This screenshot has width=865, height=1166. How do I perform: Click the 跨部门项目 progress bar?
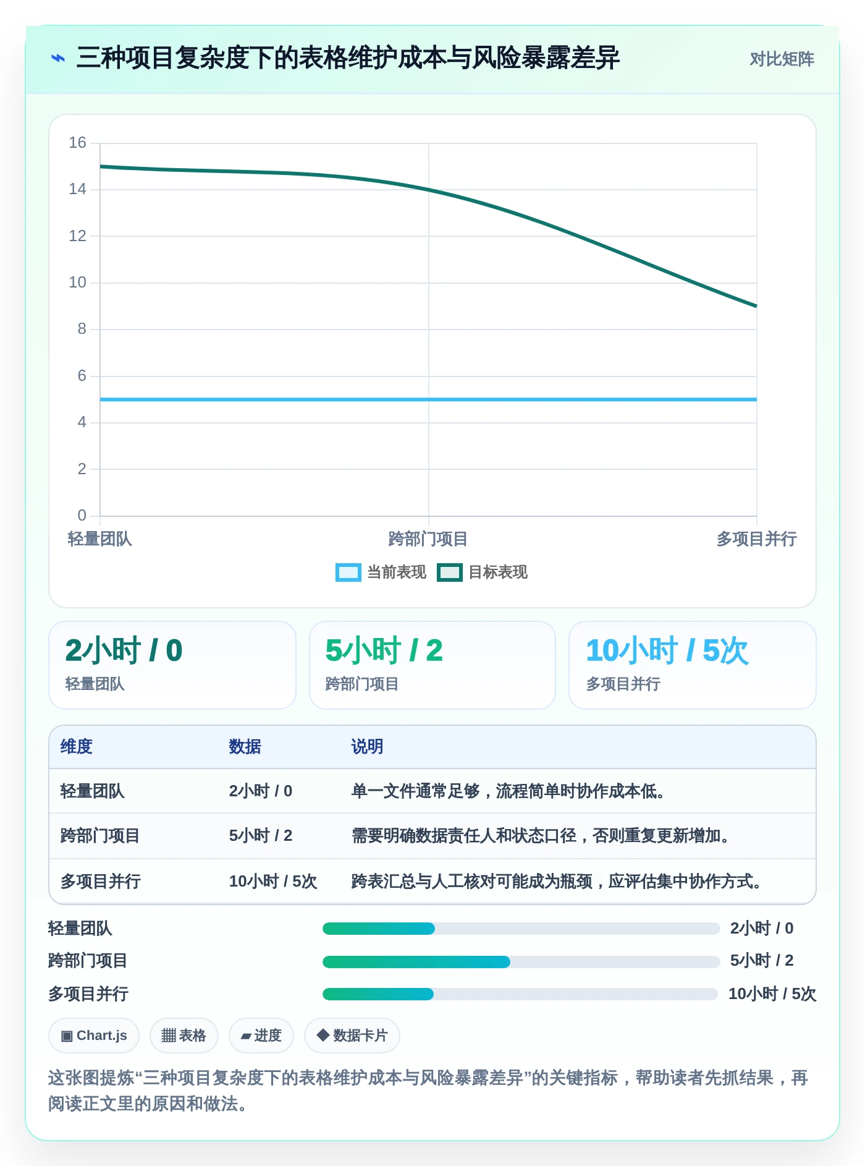[521, 962]
